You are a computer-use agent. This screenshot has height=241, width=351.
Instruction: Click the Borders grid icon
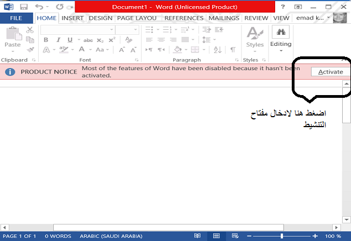coord(195,49)
